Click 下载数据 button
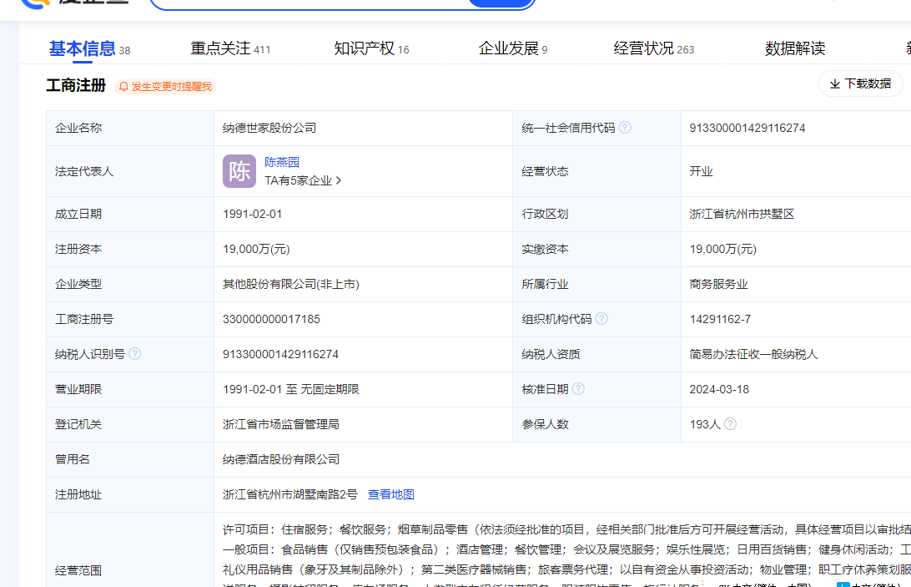 (x=860, y=83)
